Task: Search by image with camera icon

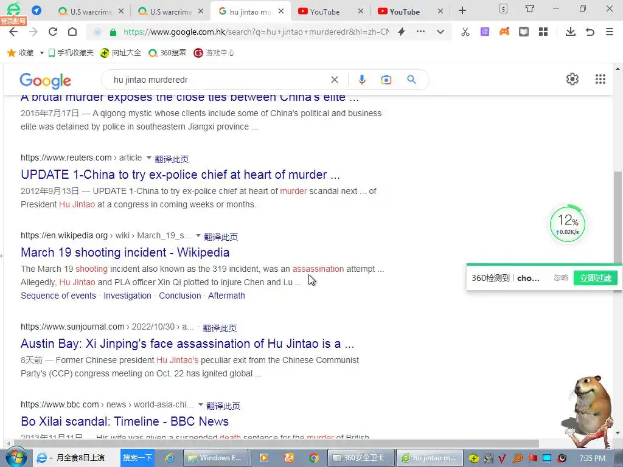Action: tap(386, 80)
